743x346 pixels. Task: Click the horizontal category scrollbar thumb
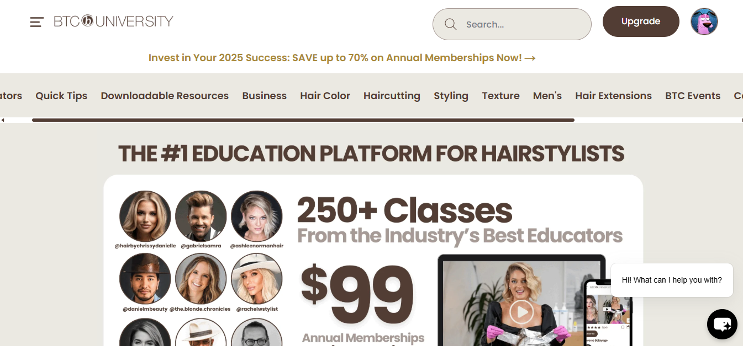303,120
